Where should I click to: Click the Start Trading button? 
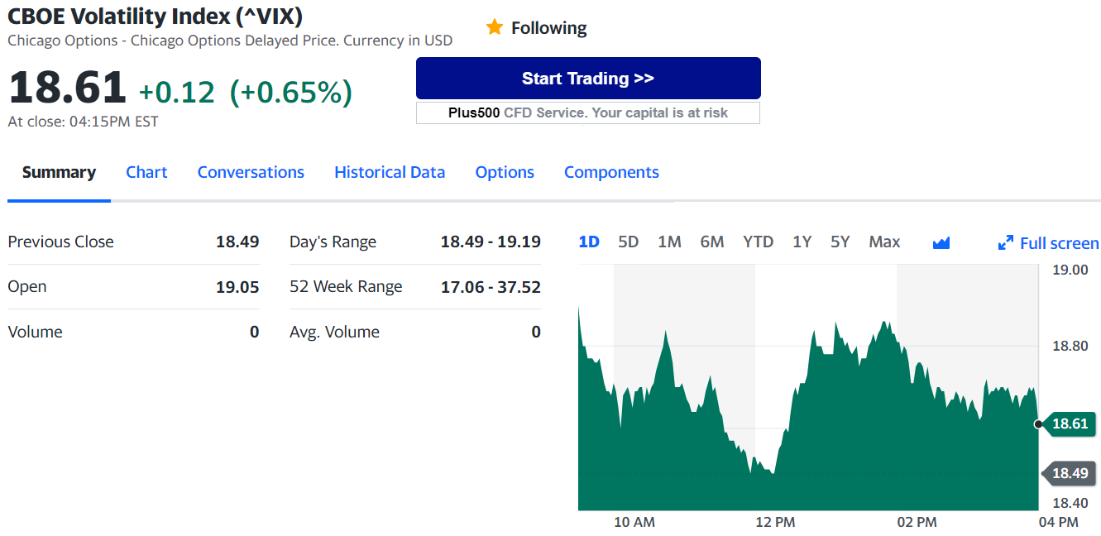coord(588,79)
